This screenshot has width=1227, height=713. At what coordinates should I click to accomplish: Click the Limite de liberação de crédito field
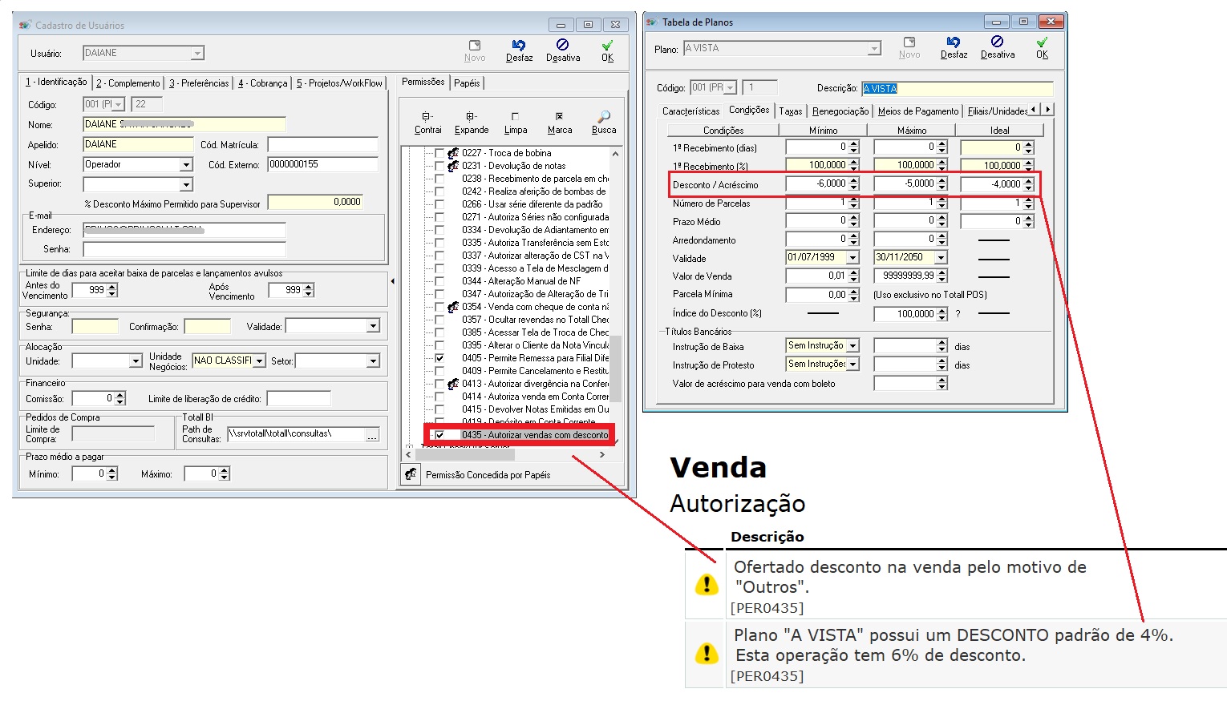tap(298, 399)
